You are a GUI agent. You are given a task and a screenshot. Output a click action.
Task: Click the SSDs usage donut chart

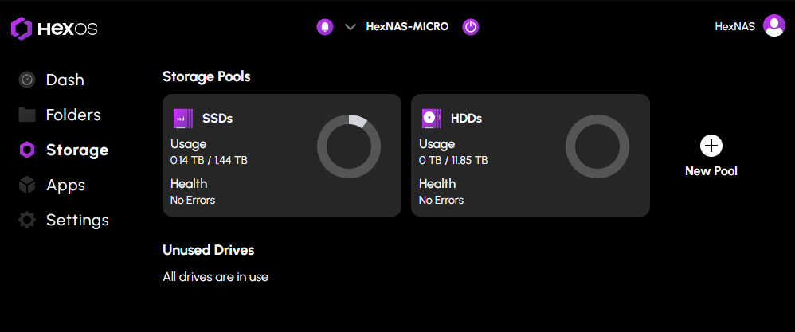coord(349,146)
